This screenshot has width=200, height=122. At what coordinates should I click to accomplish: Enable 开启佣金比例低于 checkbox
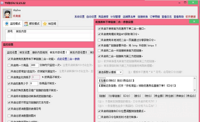(x=9, y=77)
